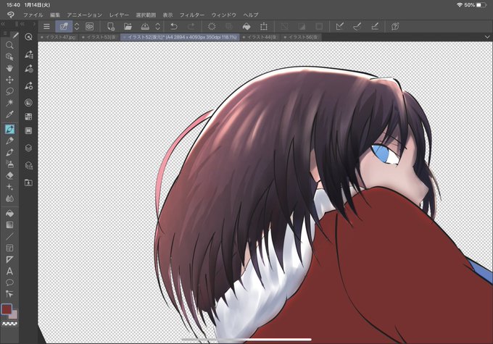This screenshot has height=344, width=493.
Task: Toggle the Snap to Ruler icon
Action: point(339,27)
